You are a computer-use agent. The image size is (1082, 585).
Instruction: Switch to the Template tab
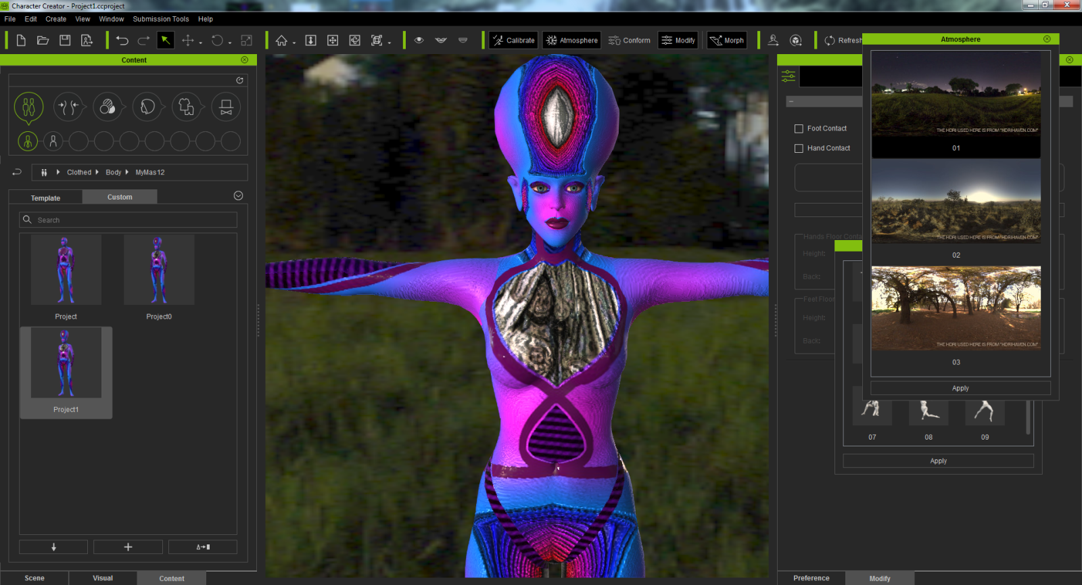[x=45, y=198]
